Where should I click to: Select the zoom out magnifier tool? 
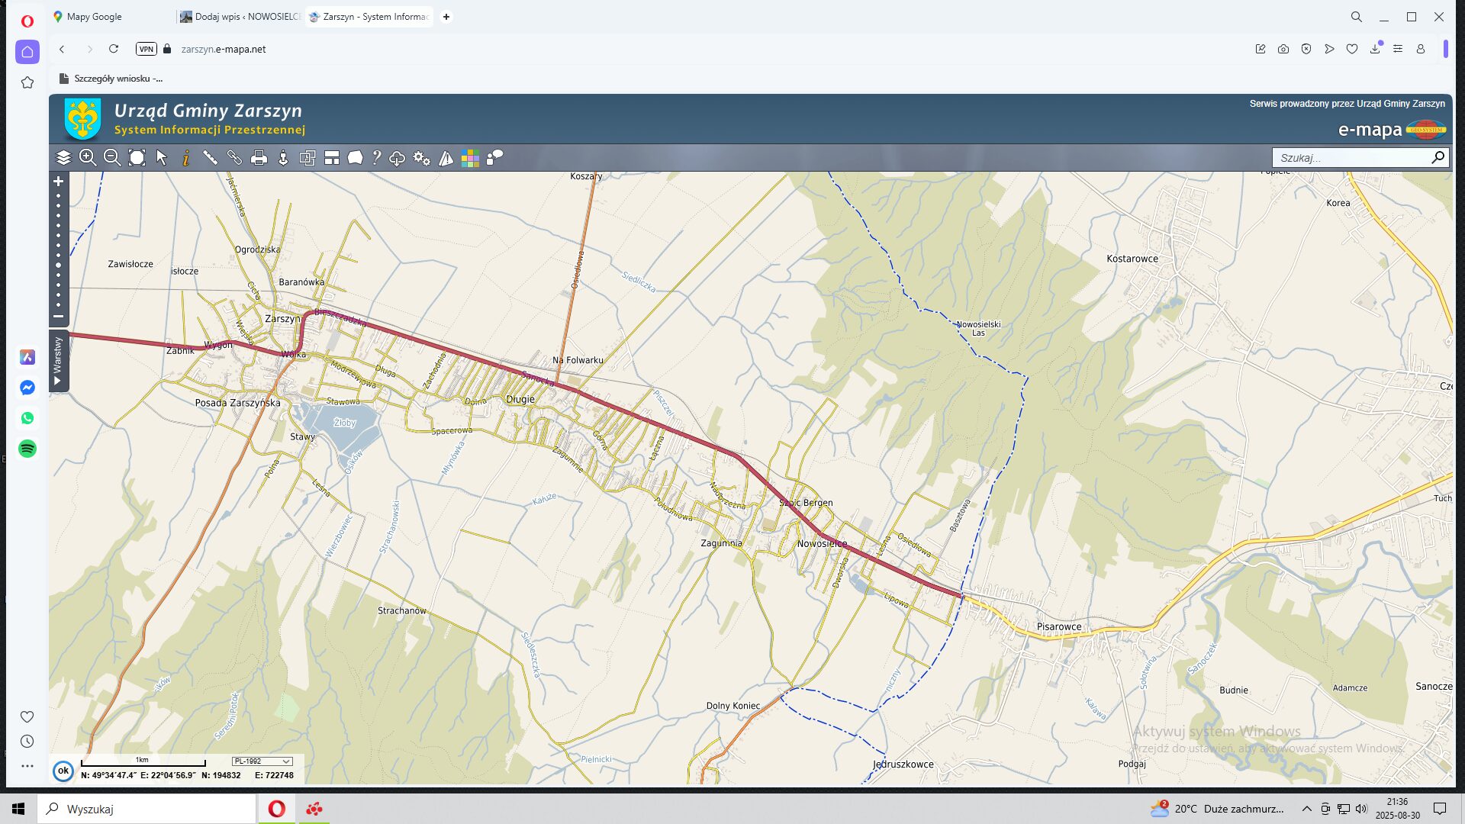click(x=112, y=158)
